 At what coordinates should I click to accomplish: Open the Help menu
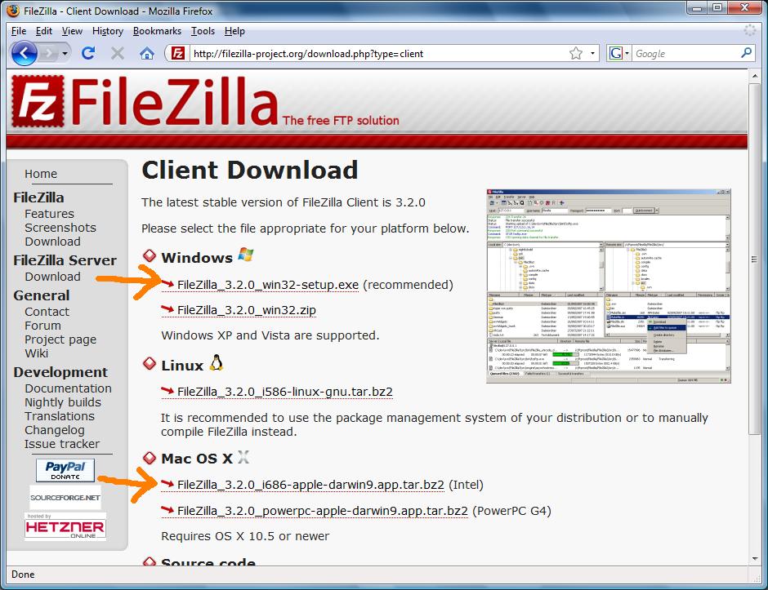coord(234,31)
